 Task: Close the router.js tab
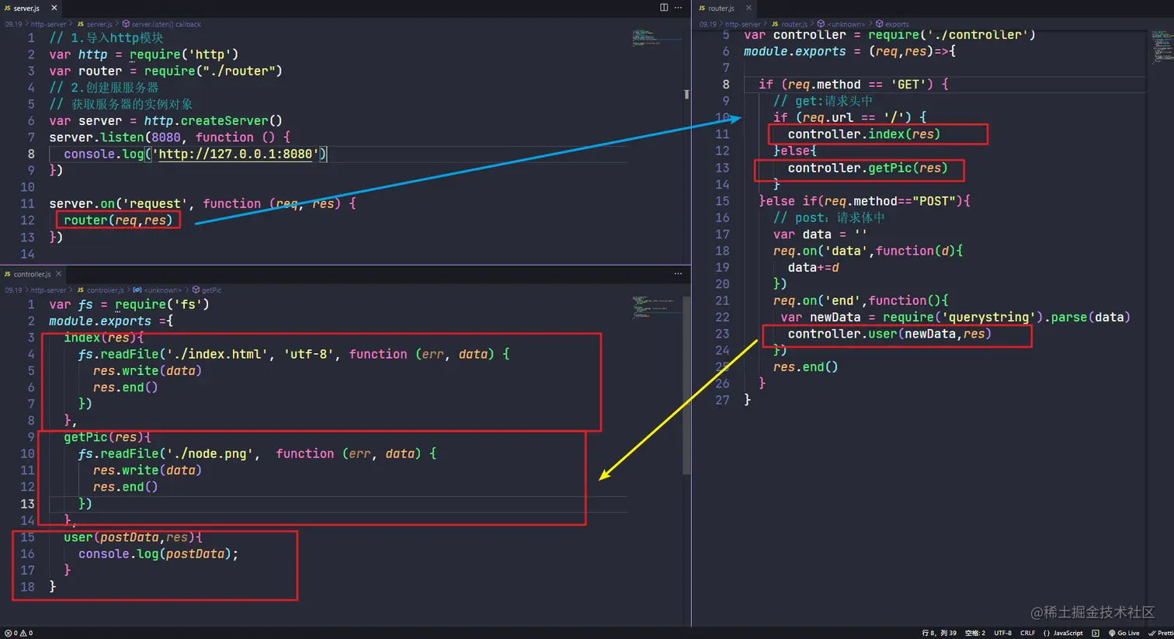tap(749, 8)
